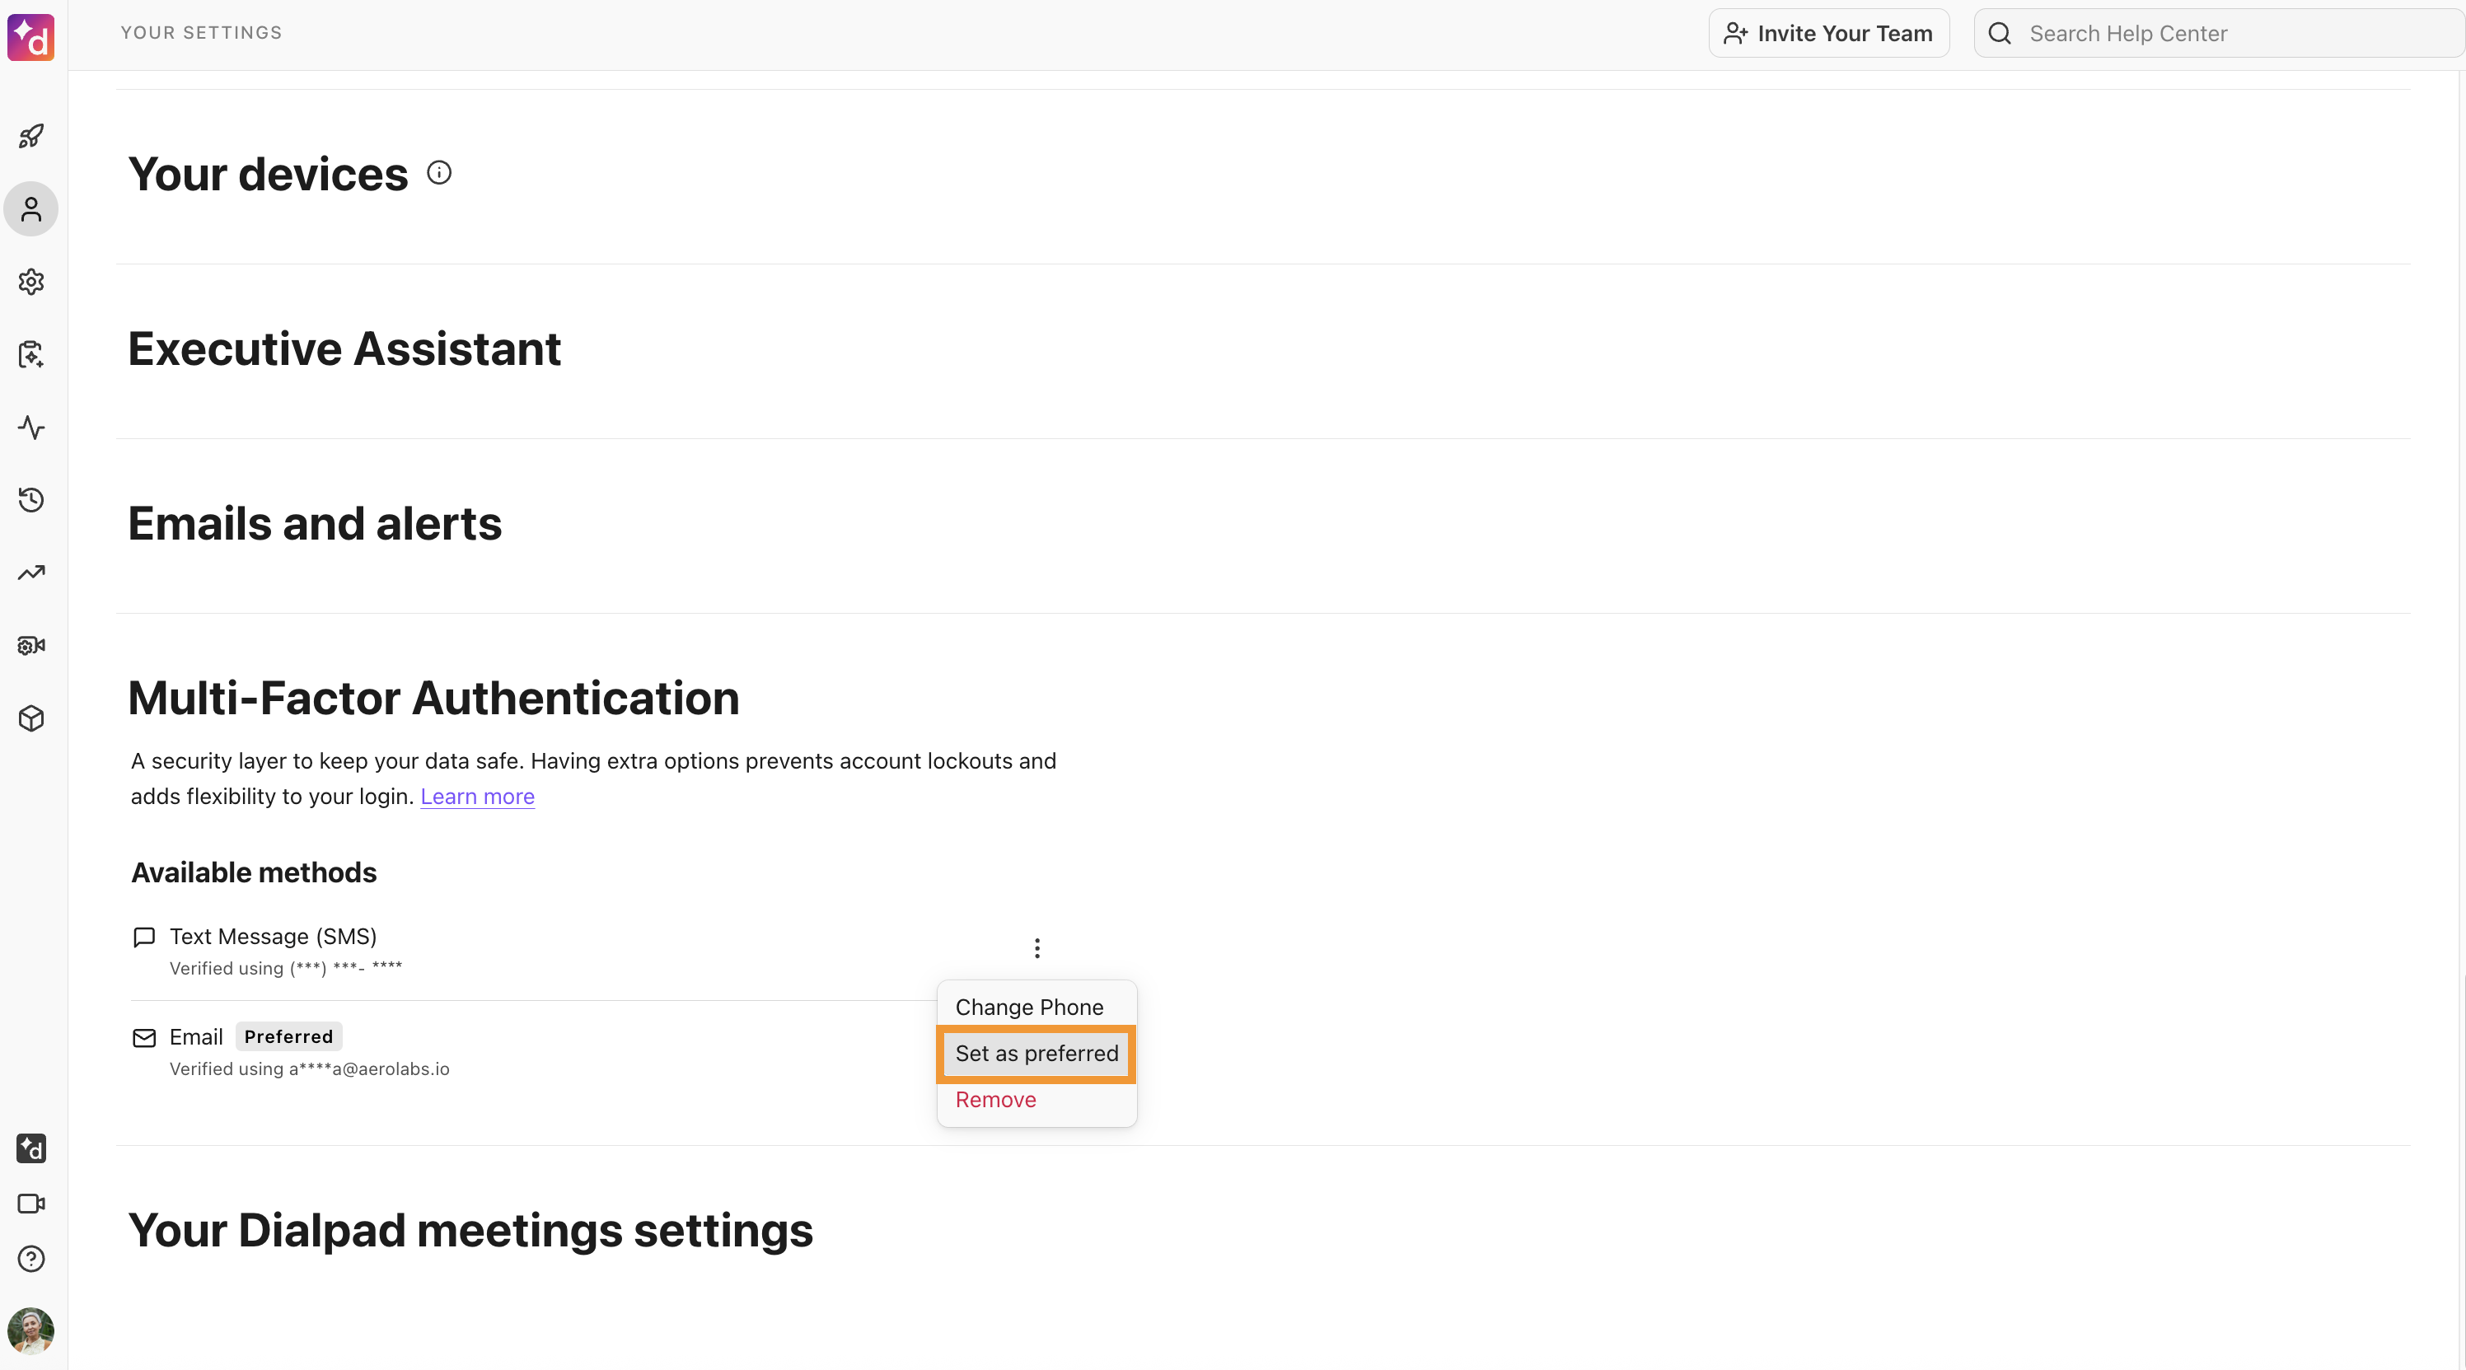Viewport: 2466px width, 1370px height.
Task: Open the help question mark icon
Action: [x=30, y=1259]
